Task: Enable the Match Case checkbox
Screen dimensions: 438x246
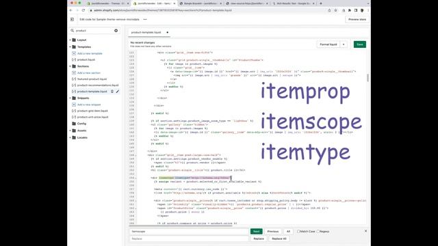Action: [298, 232]
